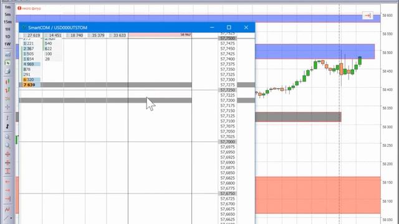Screen dimensions: 399x224
Task: Click the 35 379 column total header
Action: pyautogui.click(x=96, y=35)
